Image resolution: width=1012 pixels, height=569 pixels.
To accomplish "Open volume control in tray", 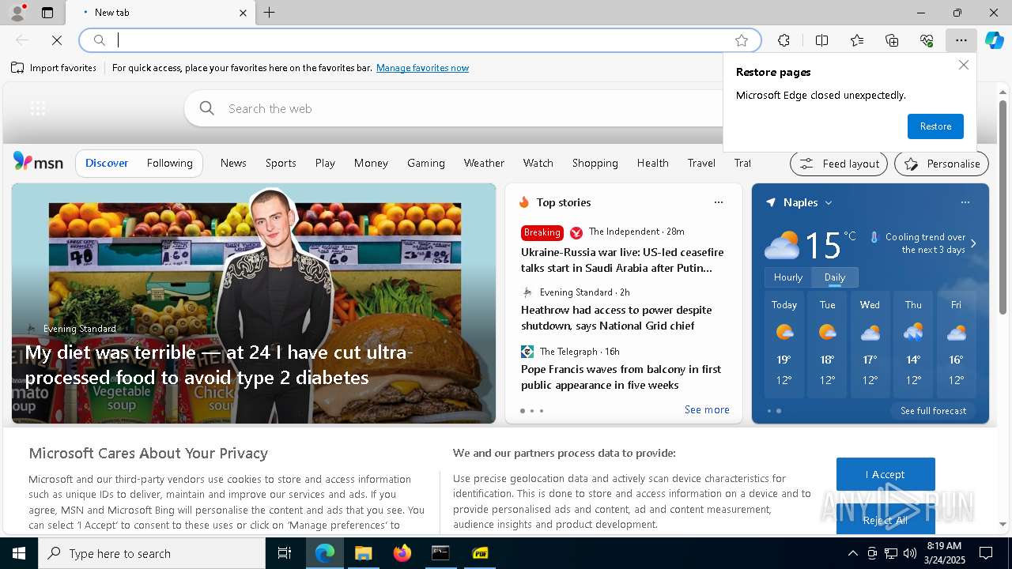I will 910,553.
